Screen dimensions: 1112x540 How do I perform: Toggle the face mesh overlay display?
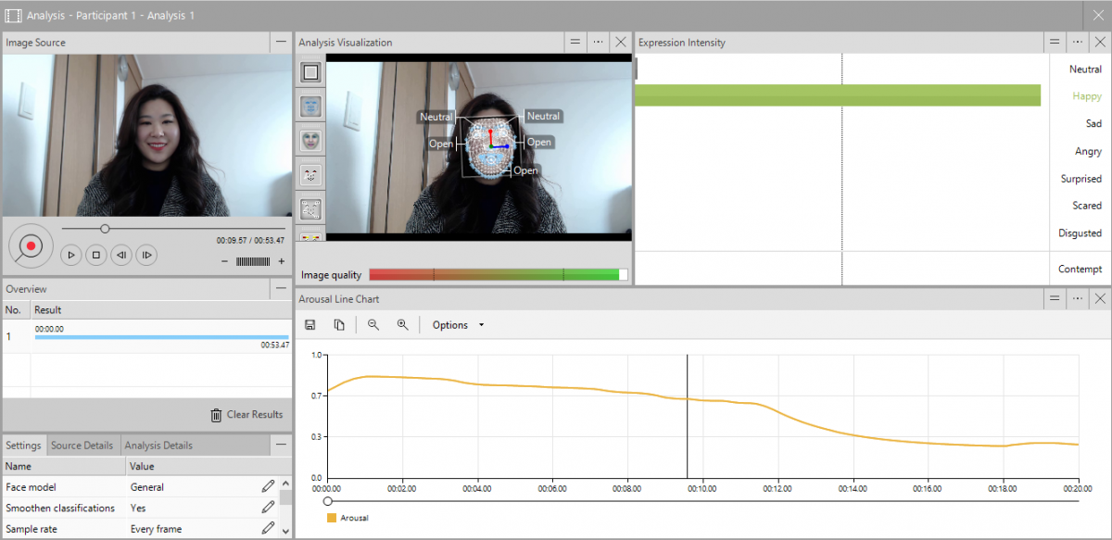pyautogui.click(x=310, y=106)
